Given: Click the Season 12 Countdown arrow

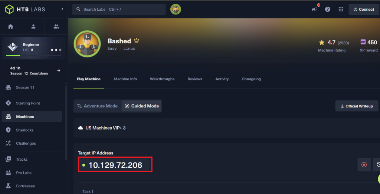Looking at the screenshot, I should (59, 71).
